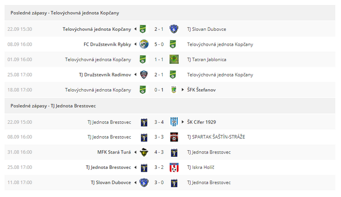This screenshot has height=197, width=341.
Task: Click the FC Družstevník Rybky club logo
Action: click(x=144, y=44)
